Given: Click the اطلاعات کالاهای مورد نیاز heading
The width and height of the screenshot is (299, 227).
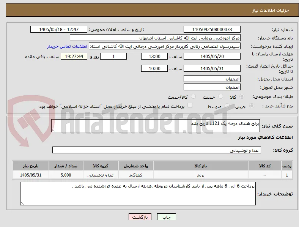Looking at the screenshot, I should [265, 137].
